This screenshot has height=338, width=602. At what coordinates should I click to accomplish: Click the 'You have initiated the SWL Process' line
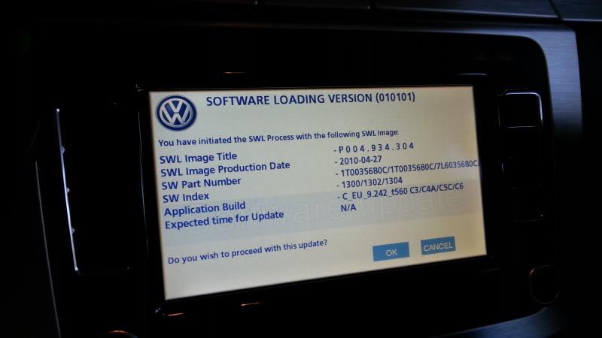pyautogui.click(x=278, y=137)
